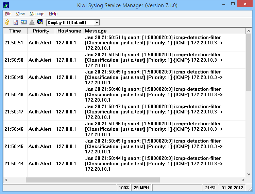Open the Display 00 (Default) dropdown
The width and height of the screenshot is (255, 194).
[97, 22]
